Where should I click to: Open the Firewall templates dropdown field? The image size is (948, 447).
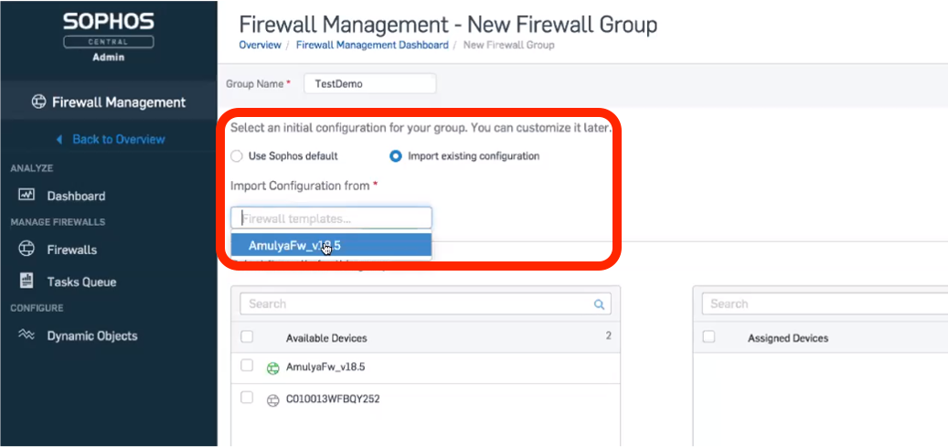[331, 218]
